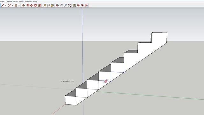The image size is (204, 115).
Task: Open the Extension Warehouse icon
Action: 82,5
